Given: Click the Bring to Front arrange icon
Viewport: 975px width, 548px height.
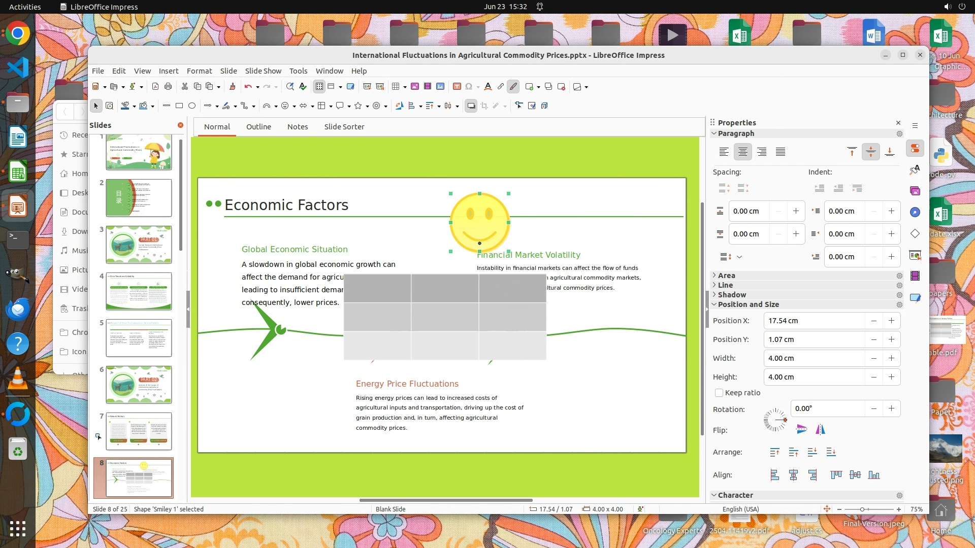Looking at the screenshot, I should click(x=774, y=452).
